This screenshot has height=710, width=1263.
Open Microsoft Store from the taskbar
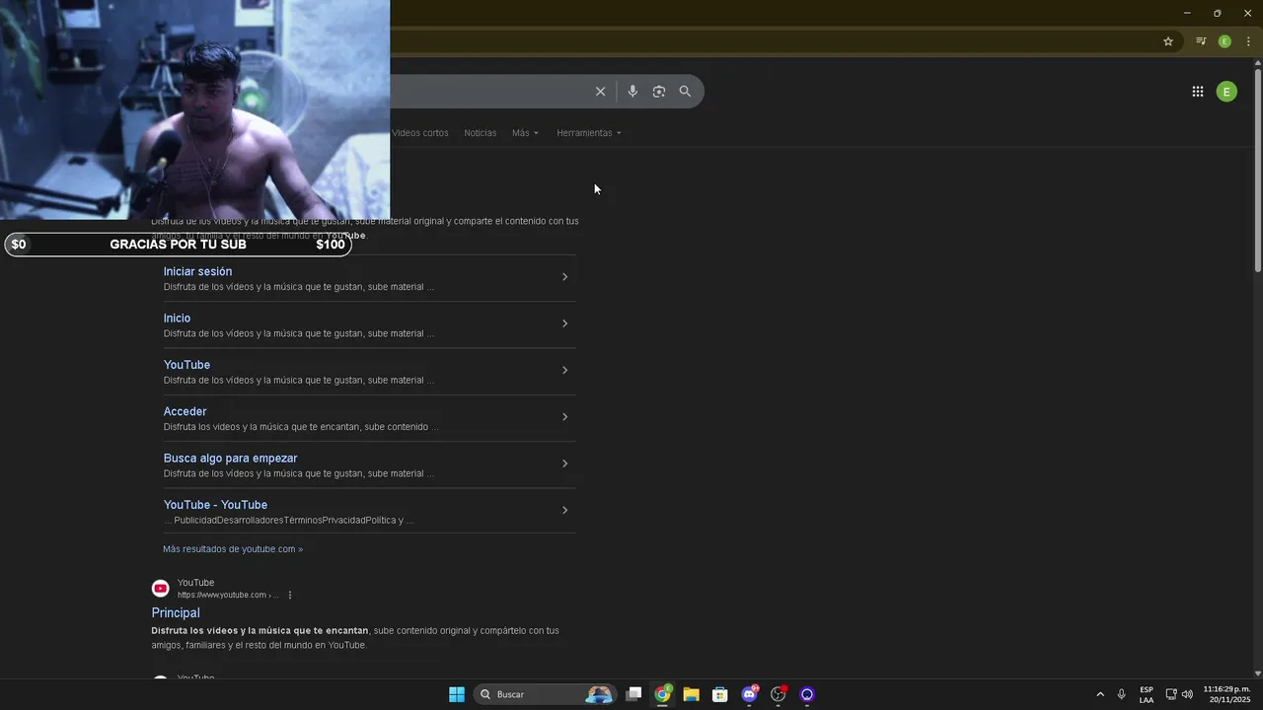(720, 694)
